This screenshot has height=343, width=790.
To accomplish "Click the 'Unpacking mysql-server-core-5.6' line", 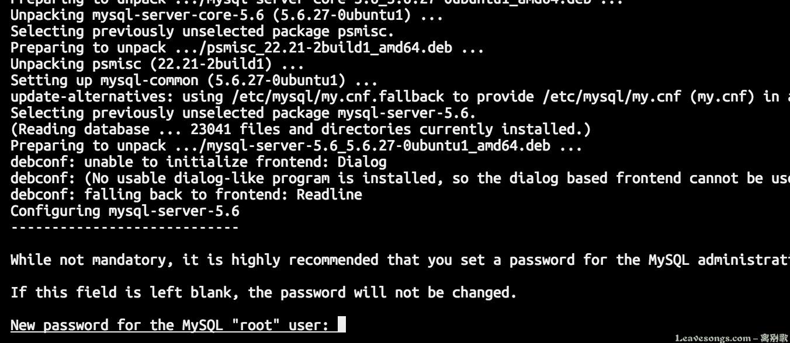I will 227,15.
